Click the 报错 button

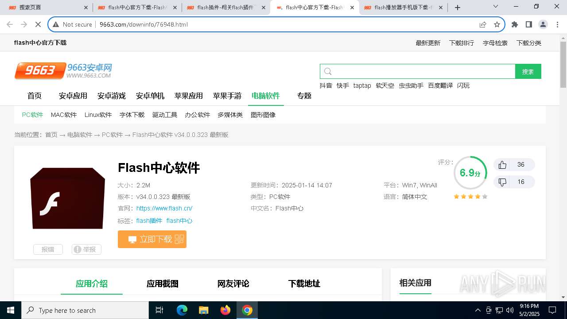point(48,249)
